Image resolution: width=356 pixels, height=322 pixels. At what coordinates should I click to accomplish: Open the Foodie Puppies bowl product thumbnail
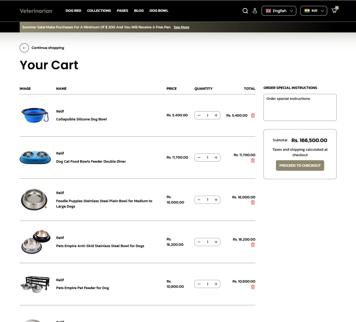pyautogui.click(x=34, y=199)
